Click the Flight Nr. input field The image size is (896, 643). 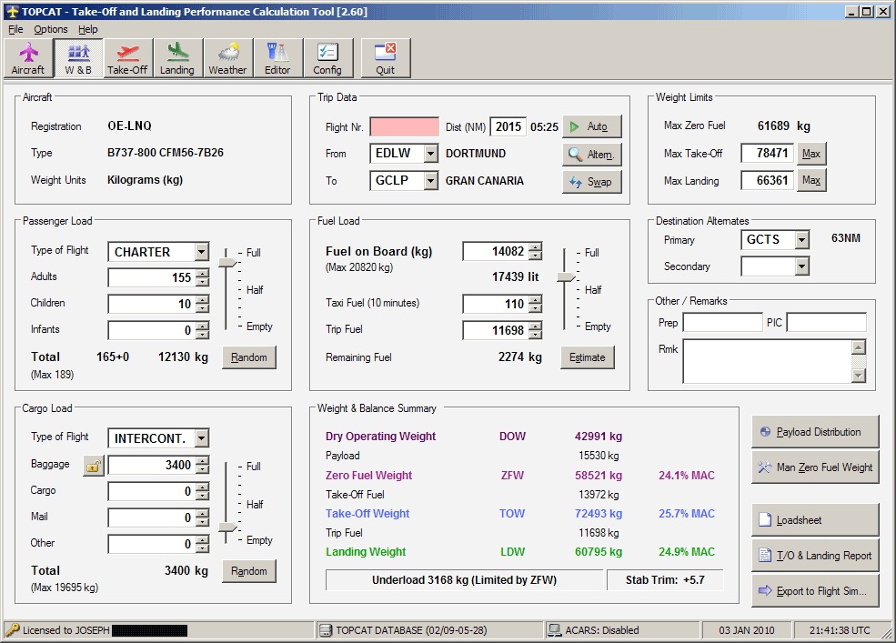tap(404, 127)
